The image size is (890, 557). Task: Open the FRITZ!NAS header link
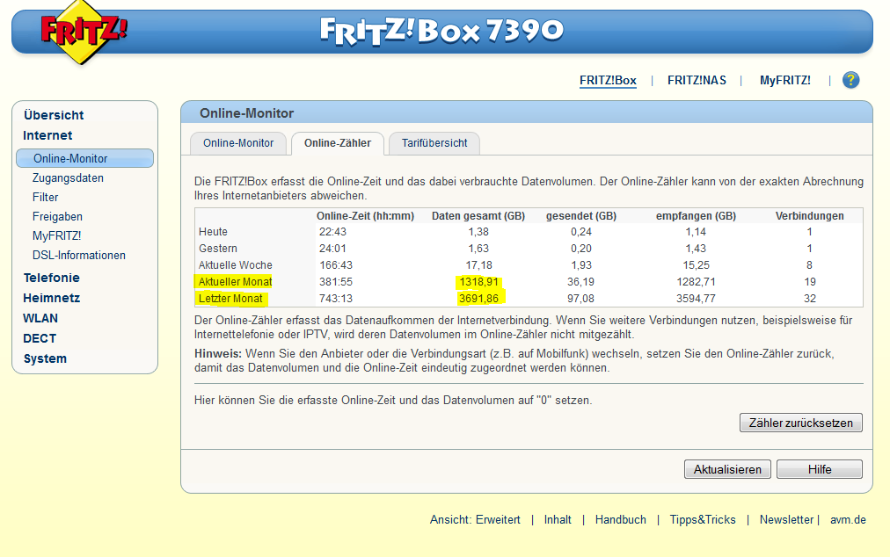(x=697, y=81)
